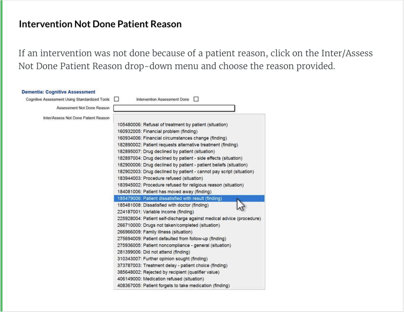Select Drug declined by patient (situation)
404x312 pixels.
click(163, 151)
